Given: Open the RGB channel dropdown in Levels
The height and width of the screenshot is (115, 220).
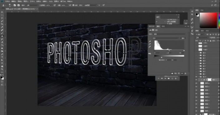Looking at the screenshot, I should coord(166,38).
